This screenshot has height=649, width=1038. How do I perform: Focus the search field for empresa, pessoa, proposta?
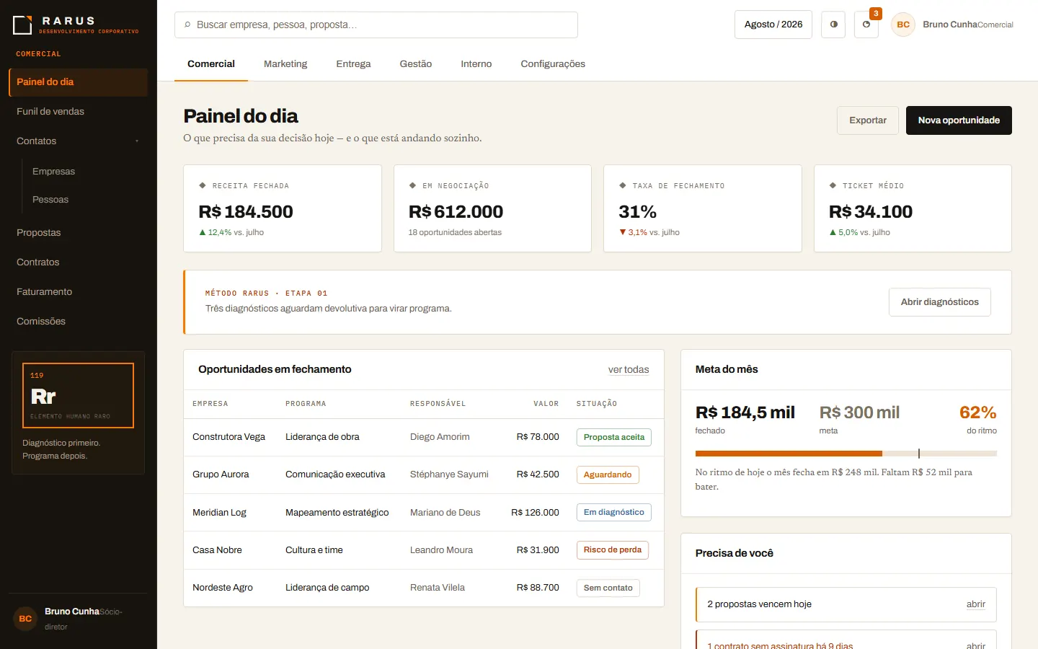point(376,25)
